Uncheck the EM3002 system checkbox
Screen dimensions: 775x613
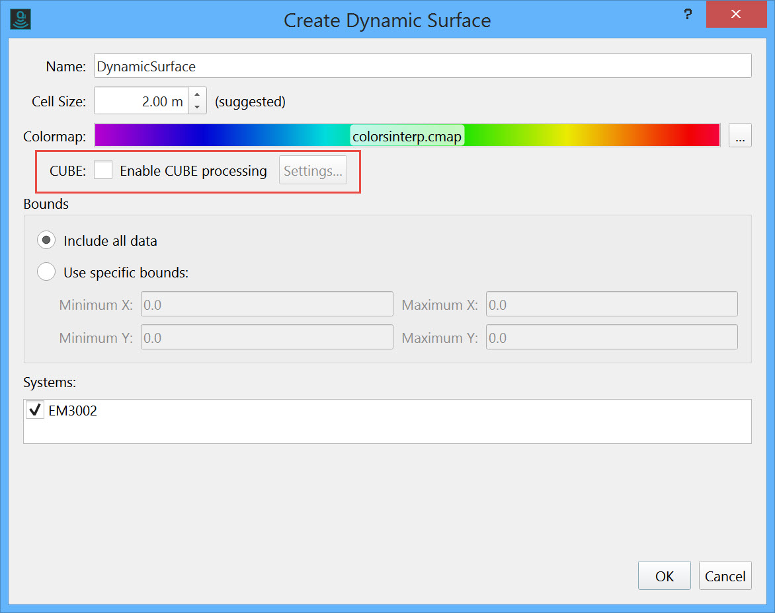[x=35, y=411]
